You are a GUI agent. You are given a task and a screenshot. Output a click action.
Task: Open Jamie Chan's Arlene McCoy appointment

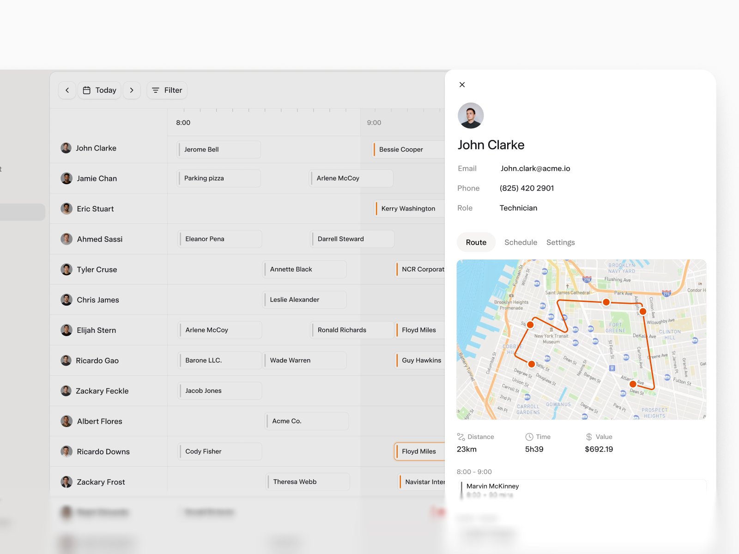[x=351, y=178]
